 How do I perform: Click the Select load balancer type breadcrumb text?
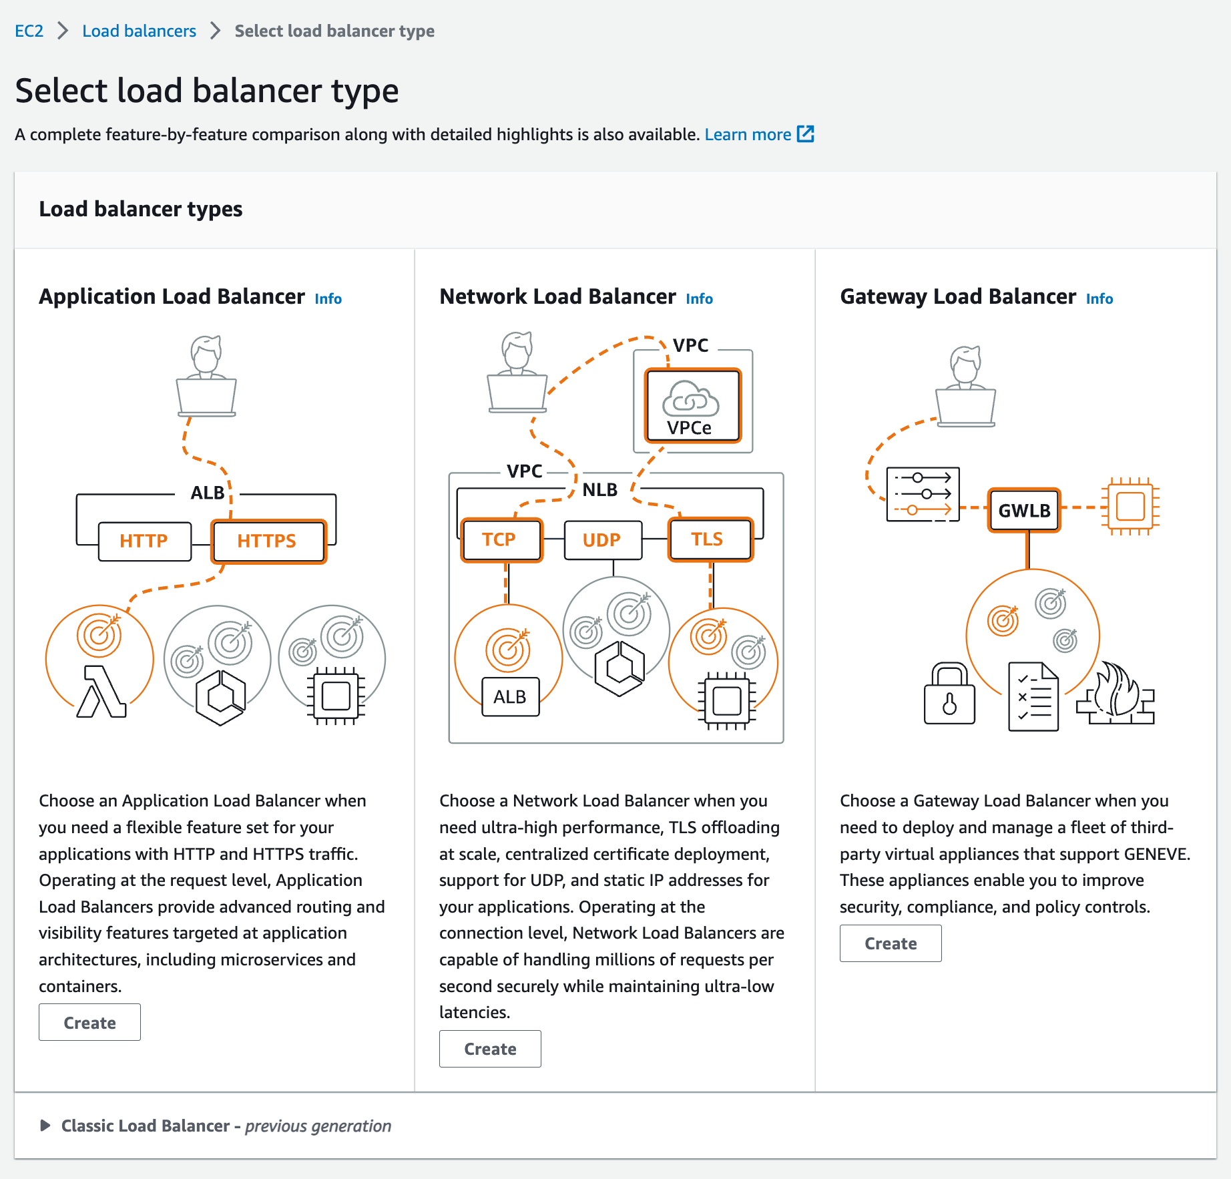coord(334,31)
